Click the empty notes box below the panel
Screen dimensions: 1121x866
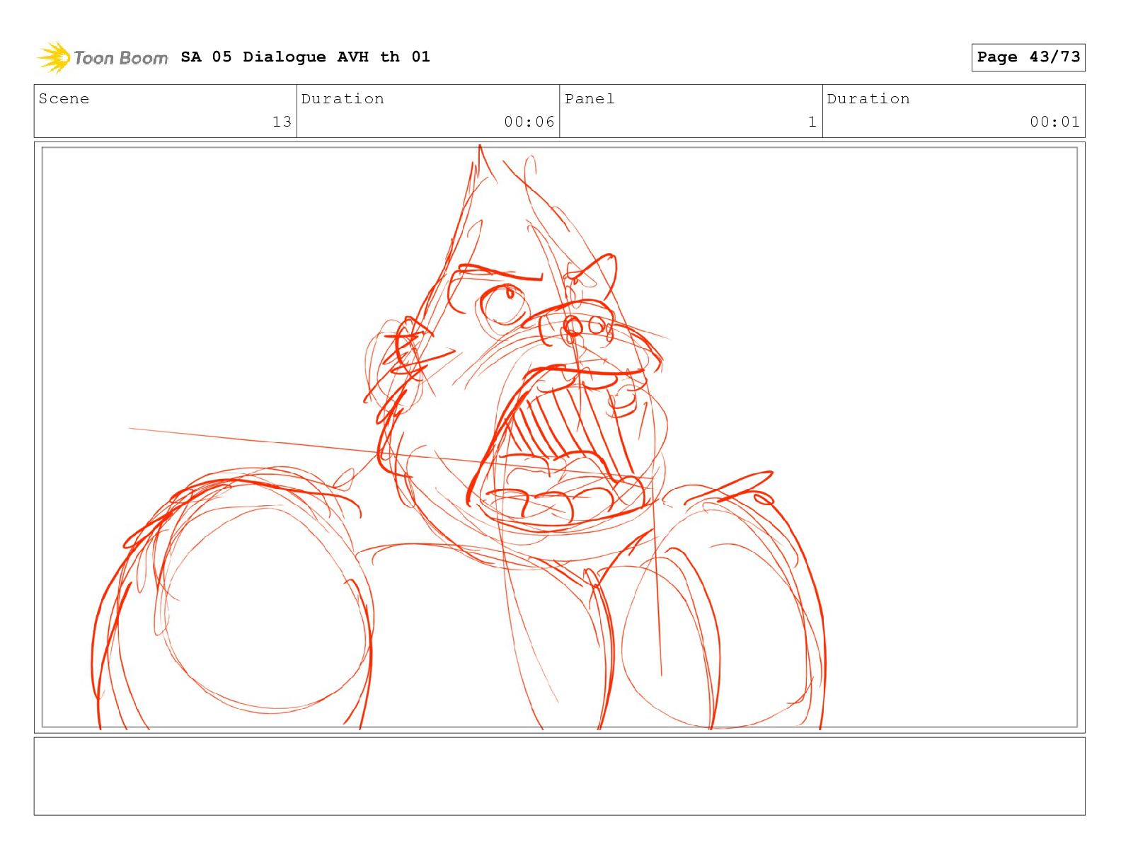click(560, 776)
